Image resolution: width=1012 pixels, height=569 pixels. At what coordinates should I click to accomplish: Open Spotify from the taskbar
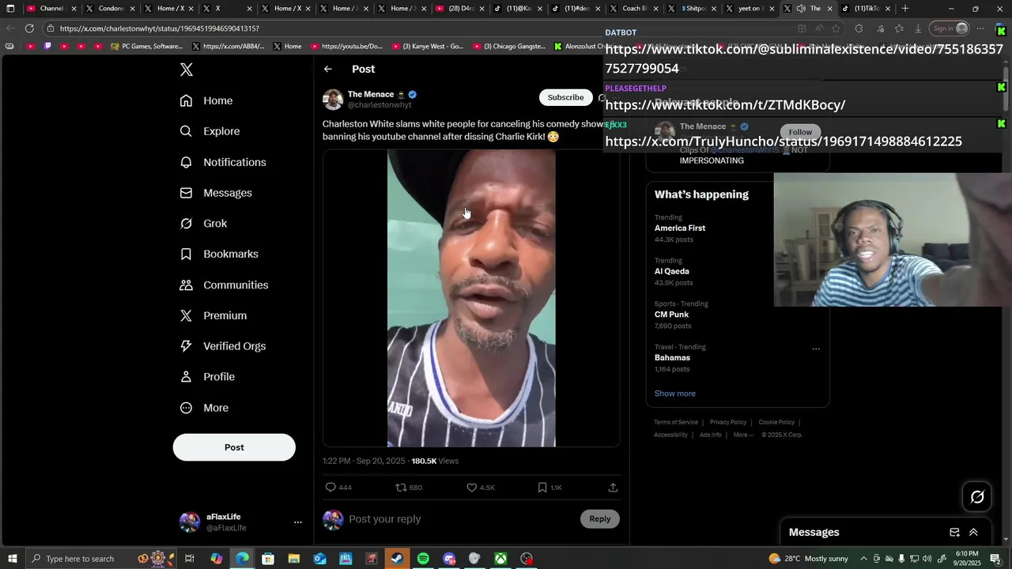(x=423, y=559)
